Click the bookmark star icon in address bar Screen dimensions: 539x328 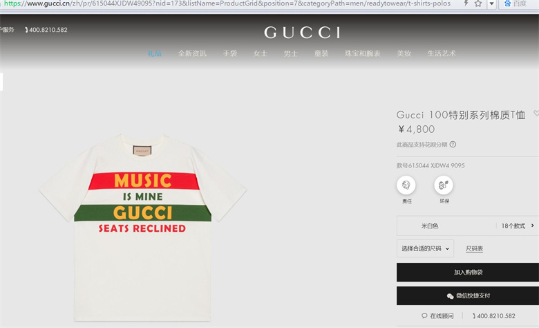pyautogui.click(x=477, y=3)
